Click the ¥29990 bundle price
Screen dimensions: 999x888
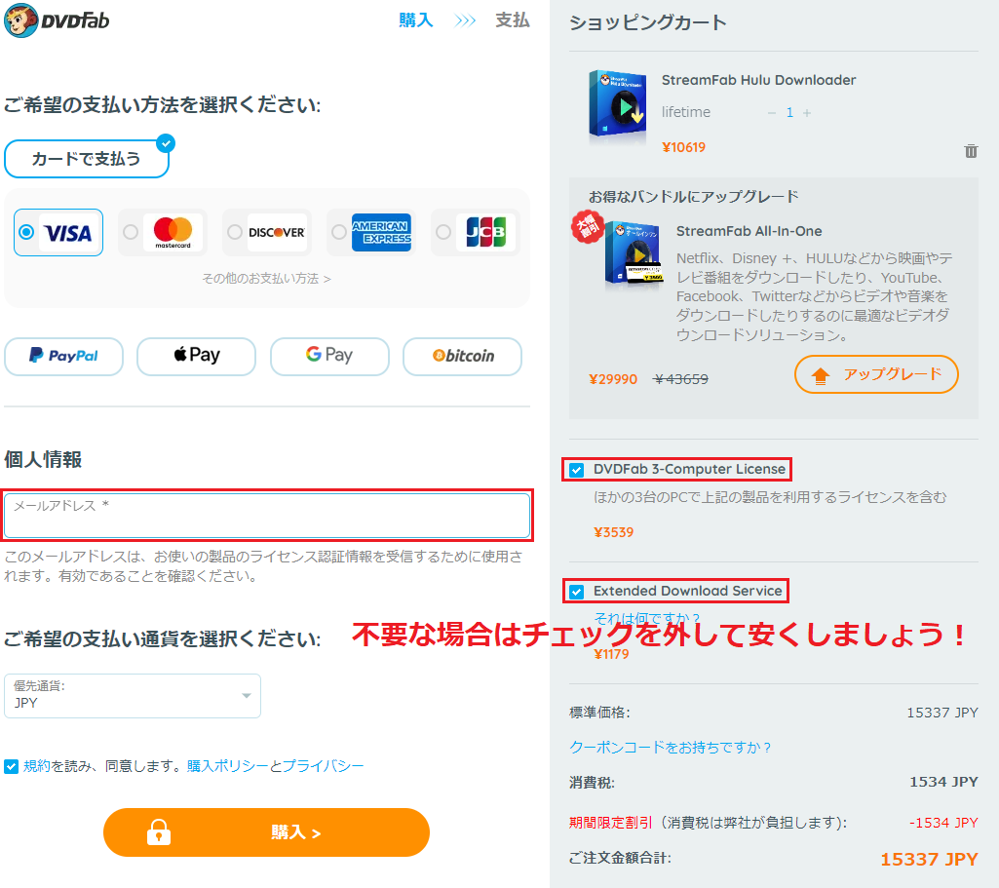(613, 379)
